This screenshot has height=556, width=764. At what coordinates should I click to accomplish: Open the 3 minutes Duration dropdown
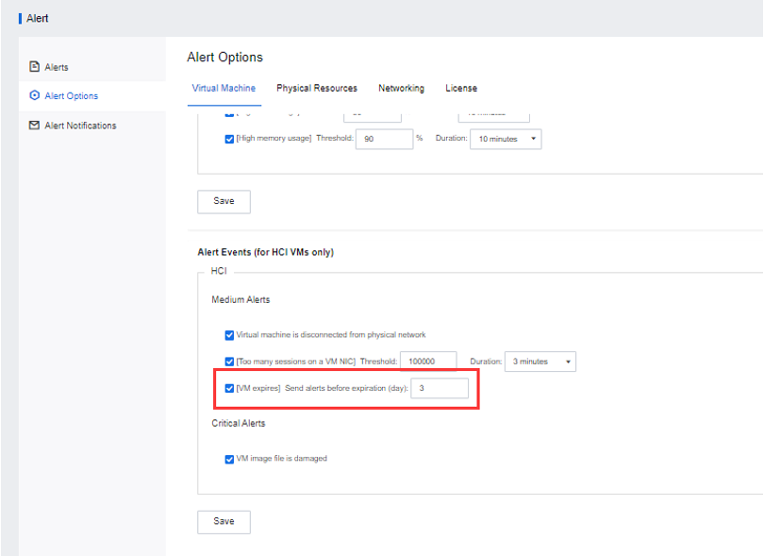tap(540, 362)
